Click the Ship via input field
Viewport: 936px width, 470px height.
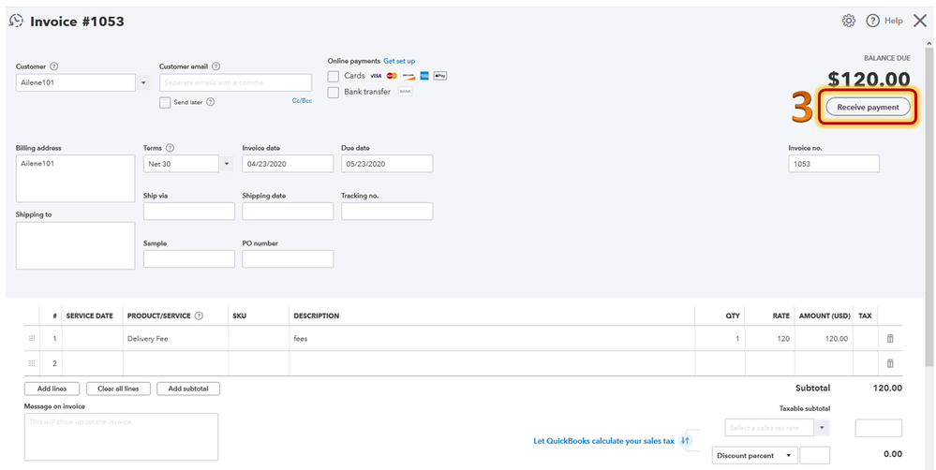pos(189,212)
